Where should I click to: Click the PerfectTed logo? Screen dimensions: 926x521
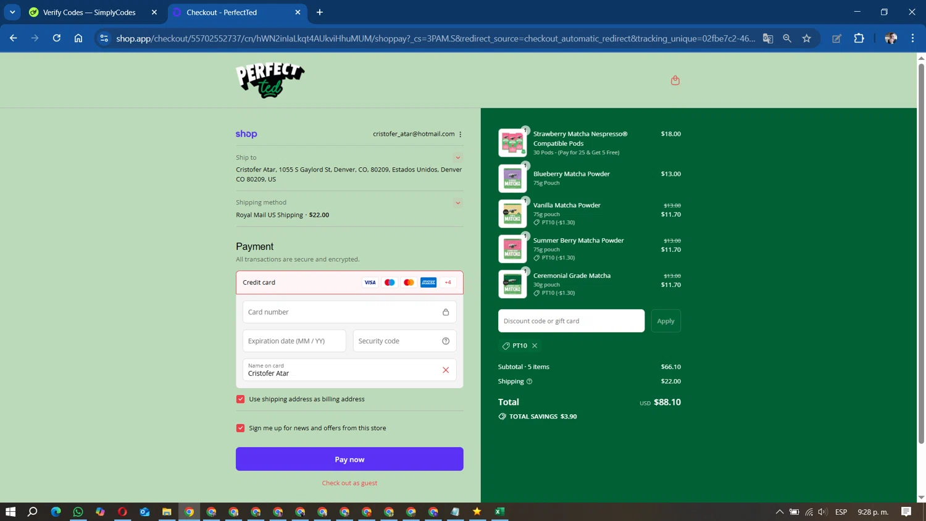pos(270,80)
